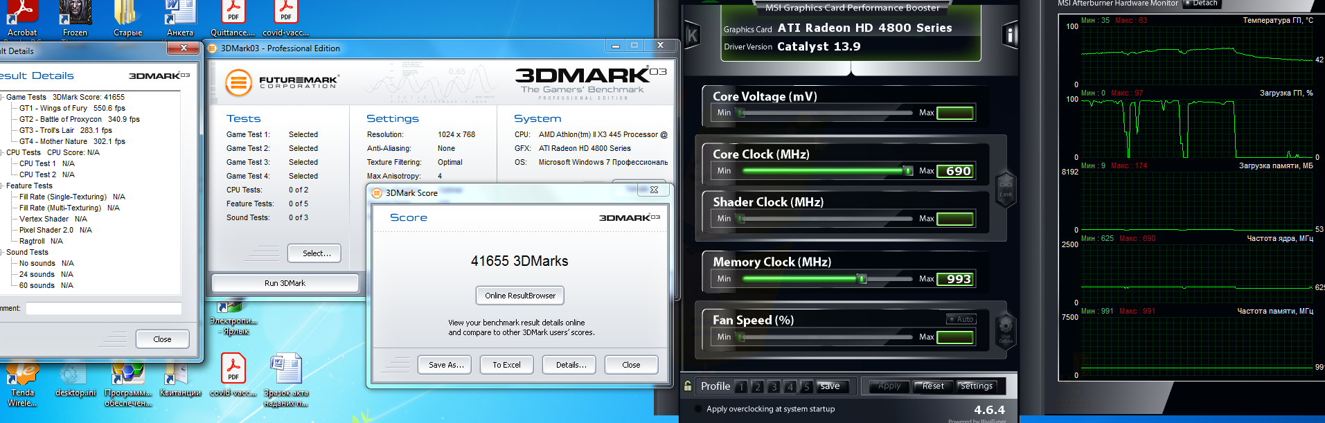Select GT4 - Mother Nature result
1325x423 pixels.
(x=72, y=141)
